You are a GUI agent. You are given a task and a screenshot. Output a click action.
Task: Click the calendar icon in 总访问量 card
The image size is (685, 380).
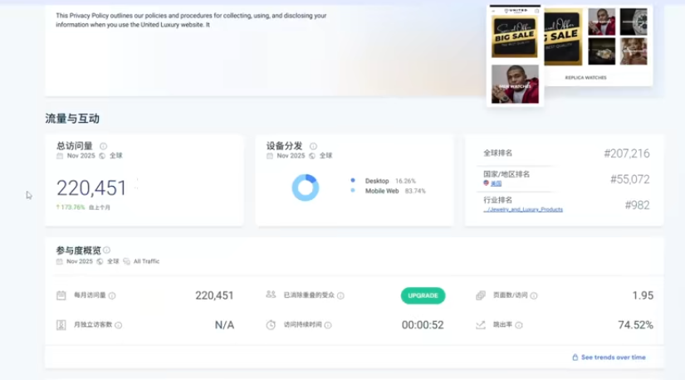click(x=60, y=155)
